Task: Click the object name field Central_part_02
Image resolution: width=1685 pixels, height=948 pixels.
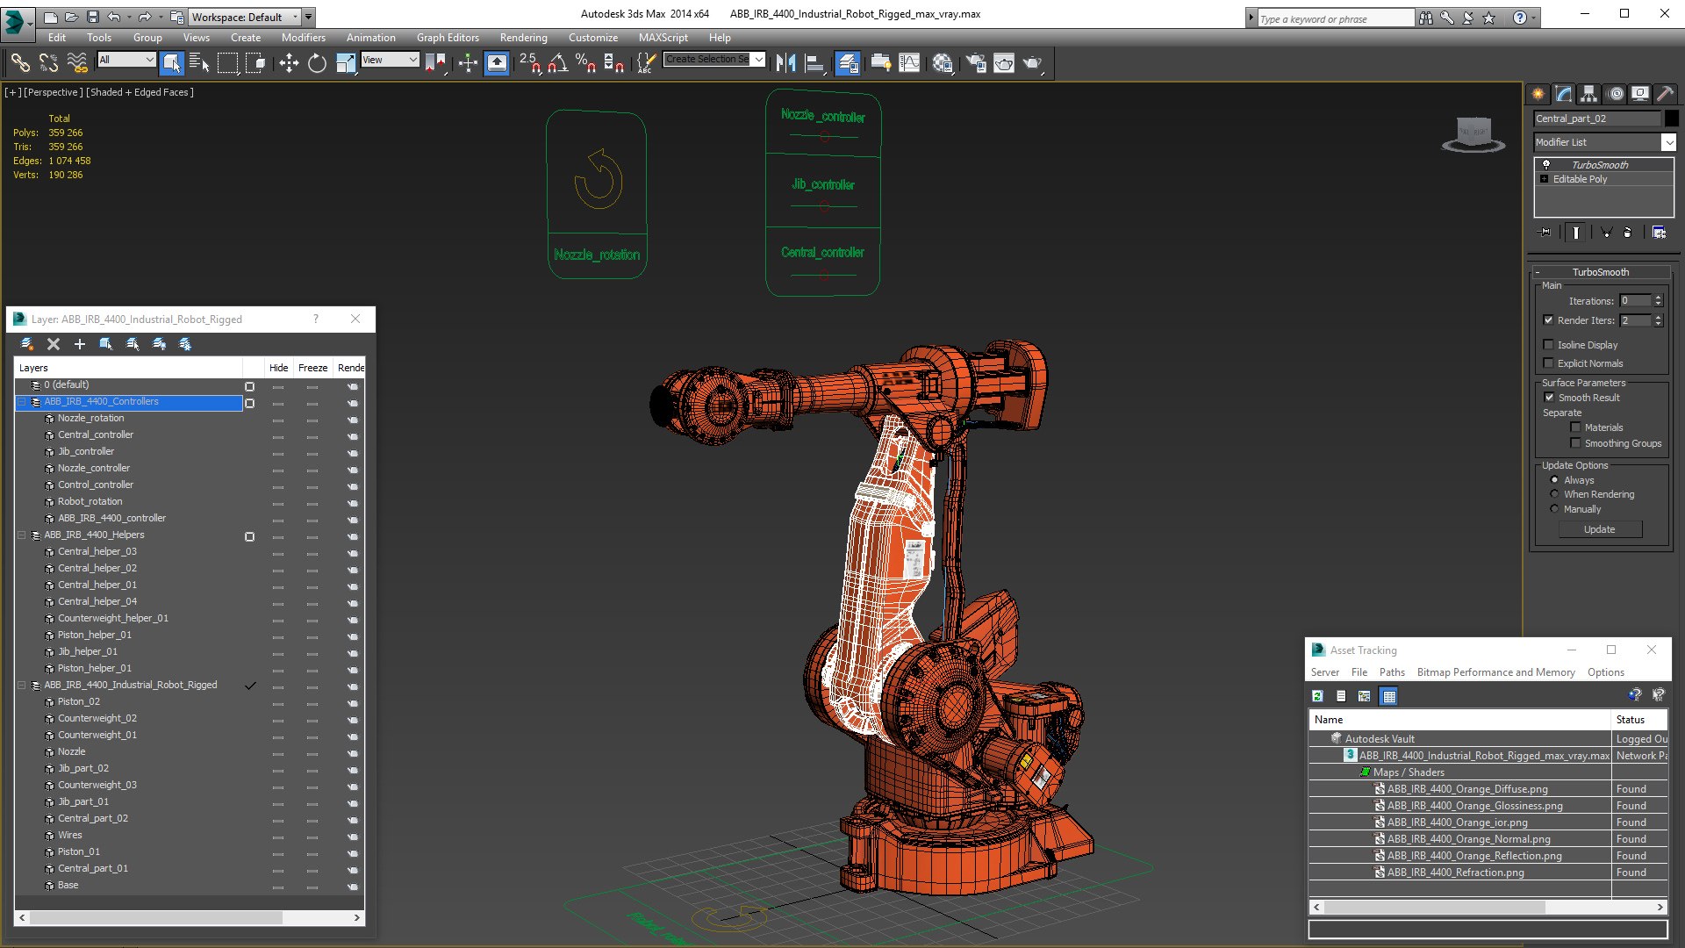Action: 1597,118
